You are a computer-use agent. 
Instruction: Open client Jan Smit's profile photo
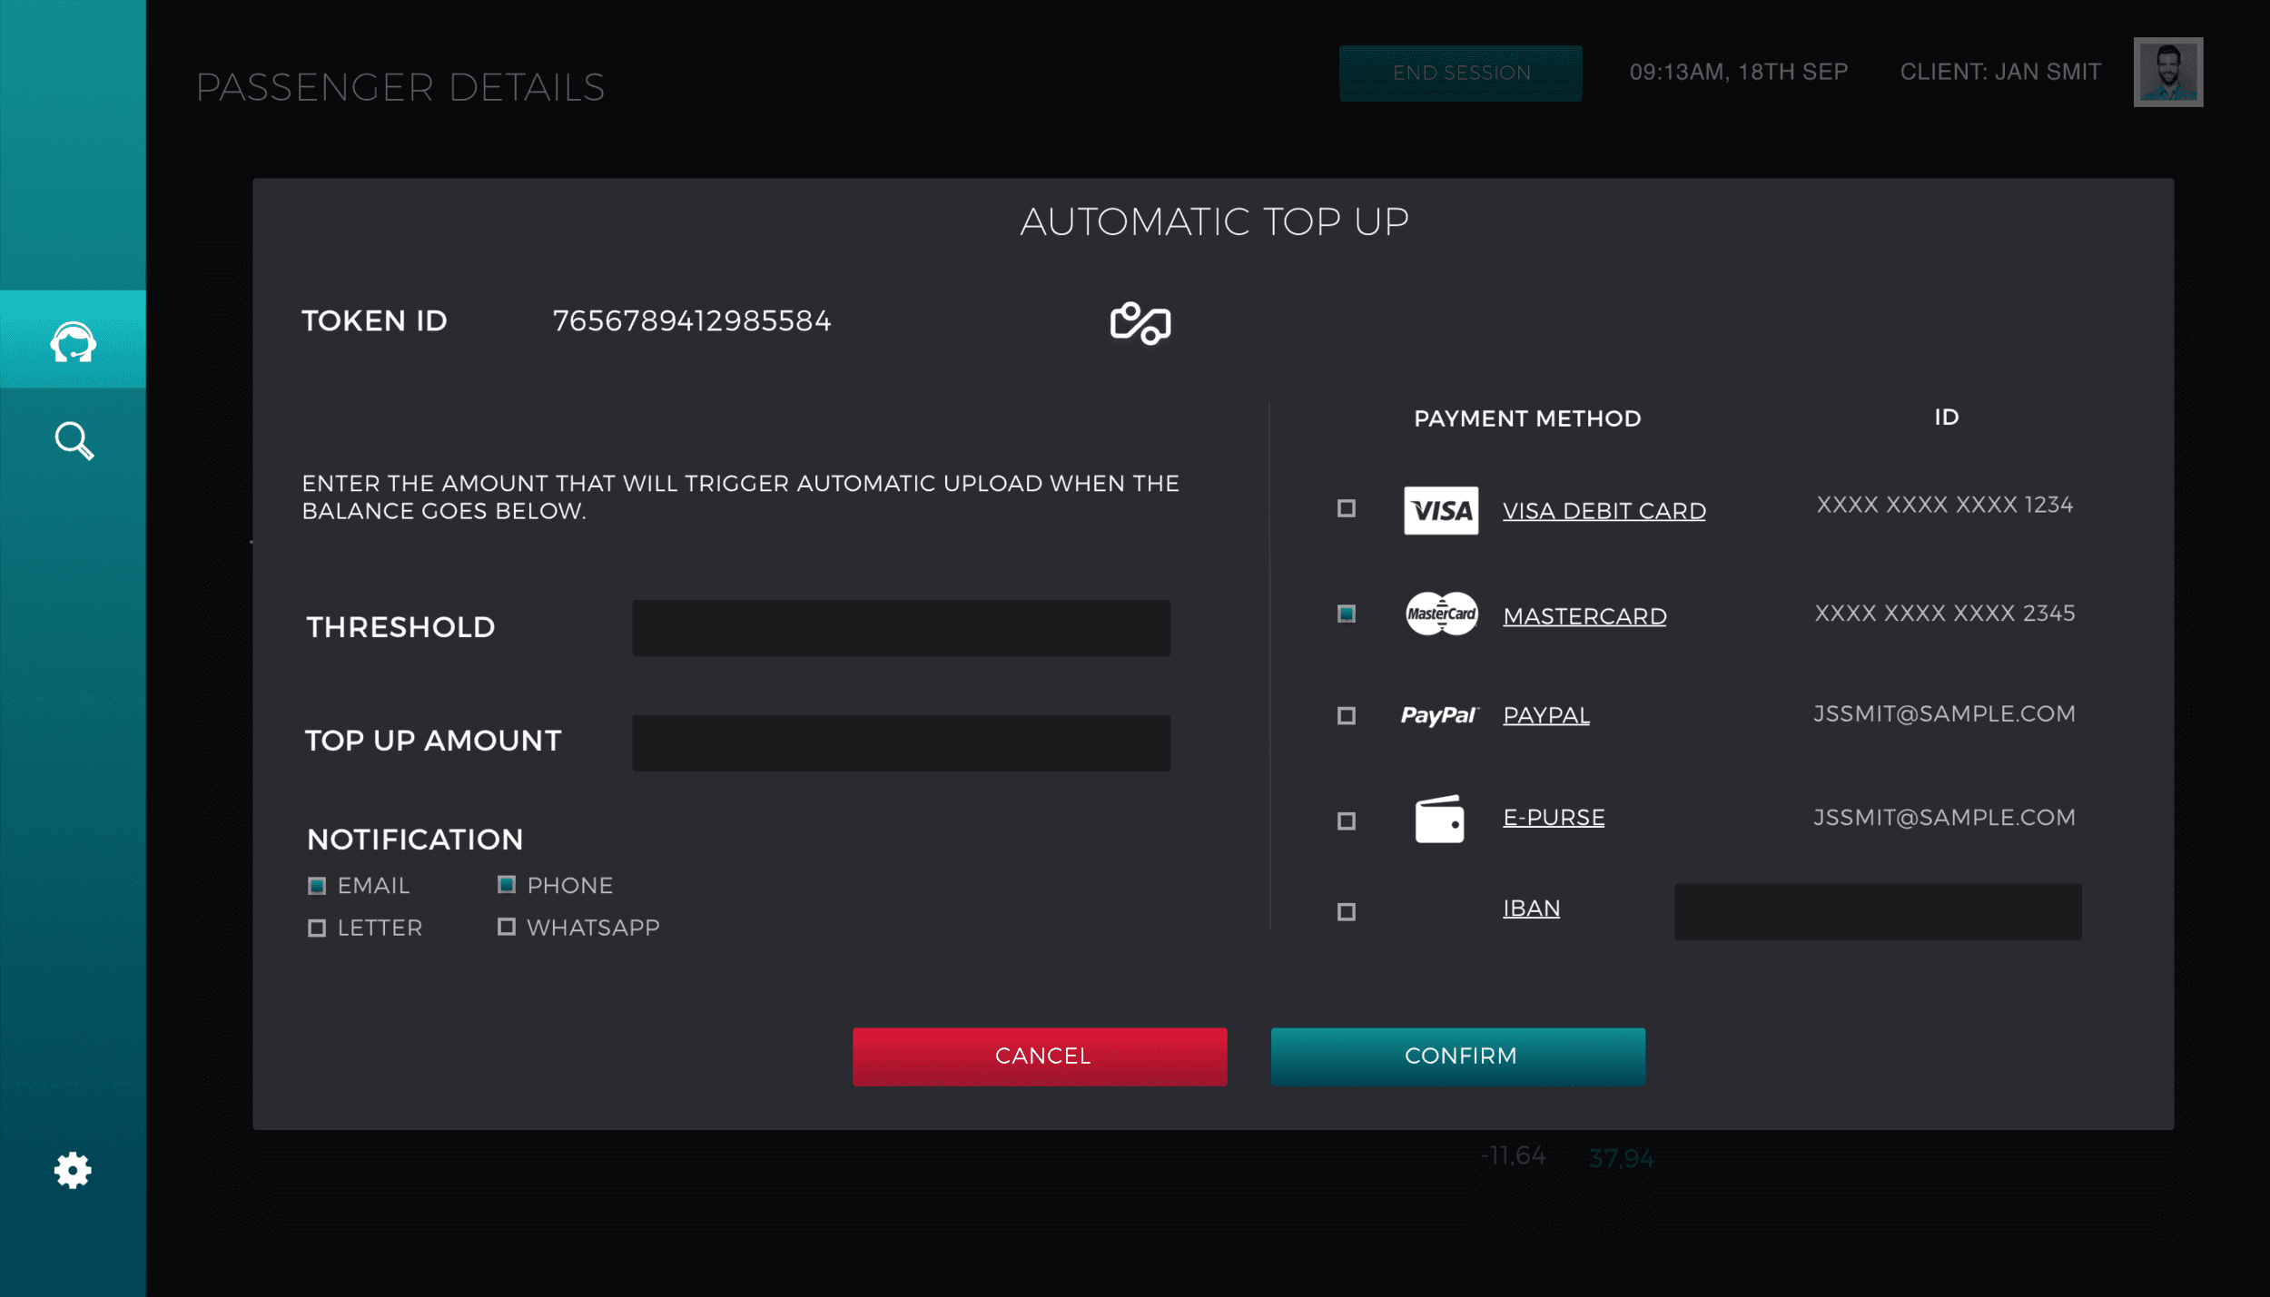point(2167,72)
